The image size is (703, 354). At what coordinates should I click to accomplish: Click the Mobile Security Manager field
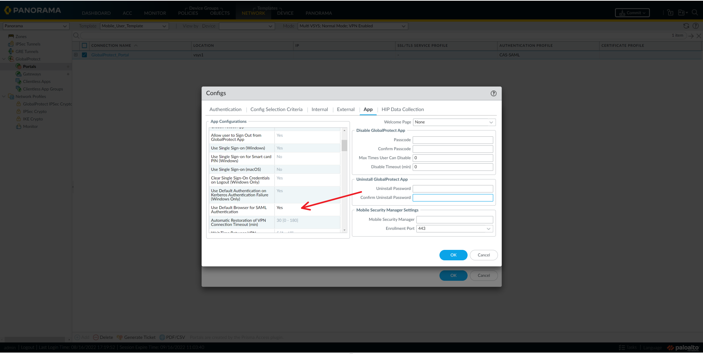[x=455, y=220]
